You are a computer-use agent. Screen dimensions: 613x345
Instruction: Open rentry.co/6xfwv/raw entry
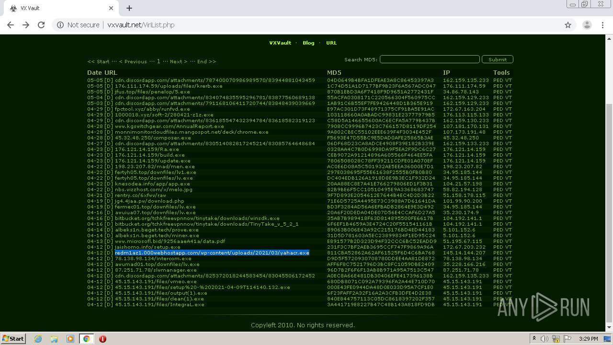140,195
